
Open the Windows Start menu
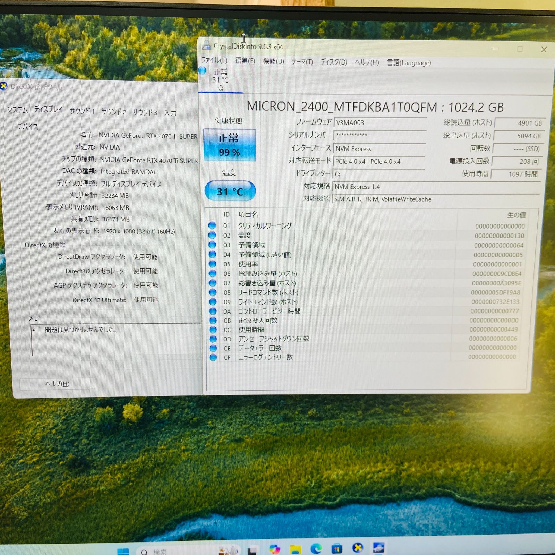coord(123,551)
